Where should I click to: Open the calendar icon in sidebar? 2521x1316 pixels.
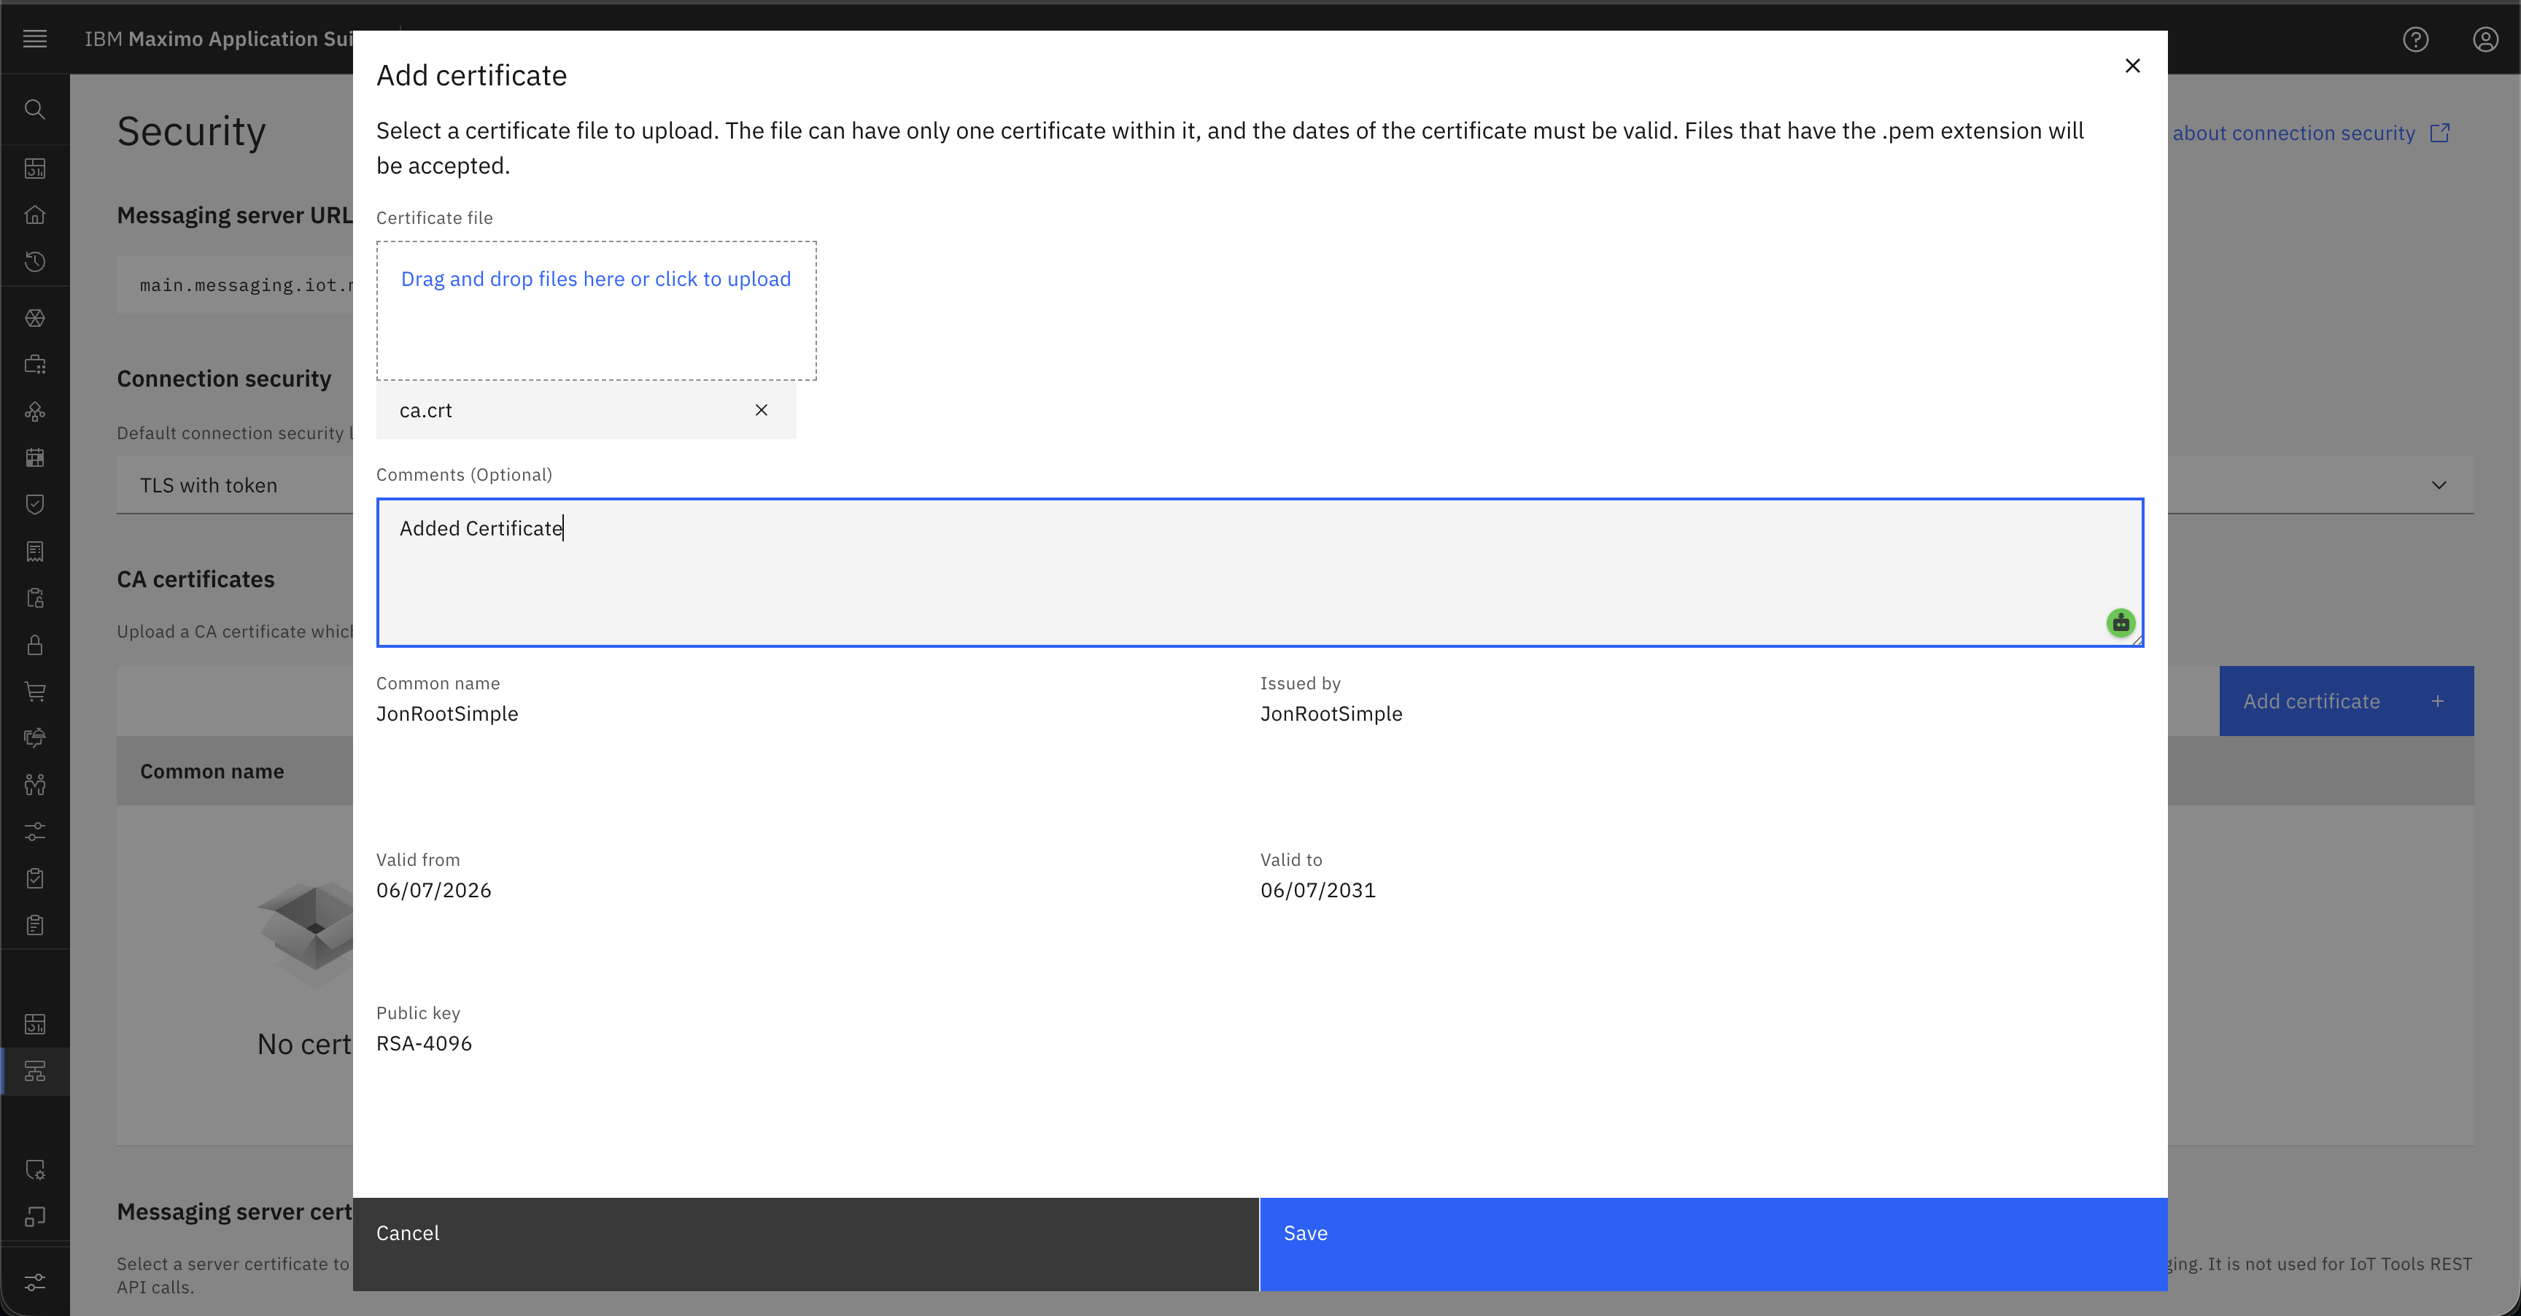(x=35, y=458)
